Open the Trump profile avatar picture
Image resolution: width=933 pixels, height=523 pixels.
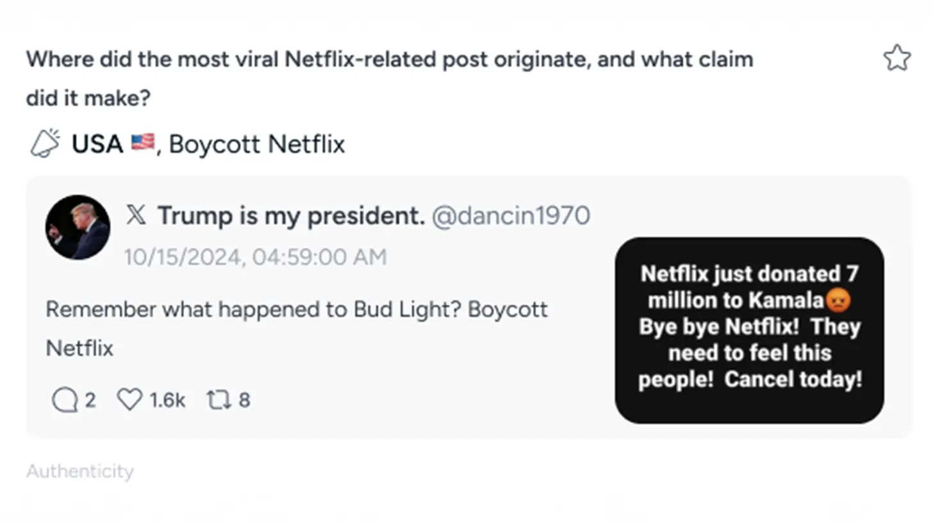click(78, 227)
